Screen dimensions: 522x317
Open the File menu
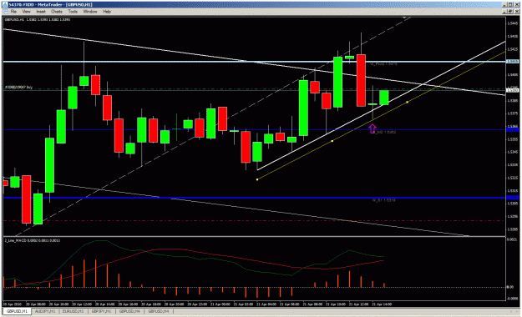[x=13, y=12]
